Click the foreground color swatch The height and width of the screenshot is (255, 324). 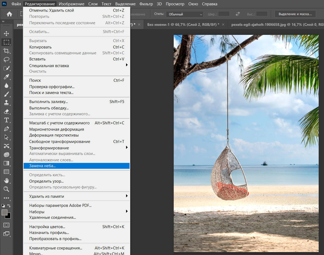4,212
